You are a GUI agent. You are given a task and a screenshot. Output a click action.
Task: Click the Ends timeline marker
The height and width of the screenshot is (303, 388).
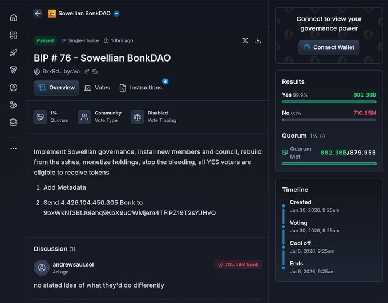(x=284, y=268)
